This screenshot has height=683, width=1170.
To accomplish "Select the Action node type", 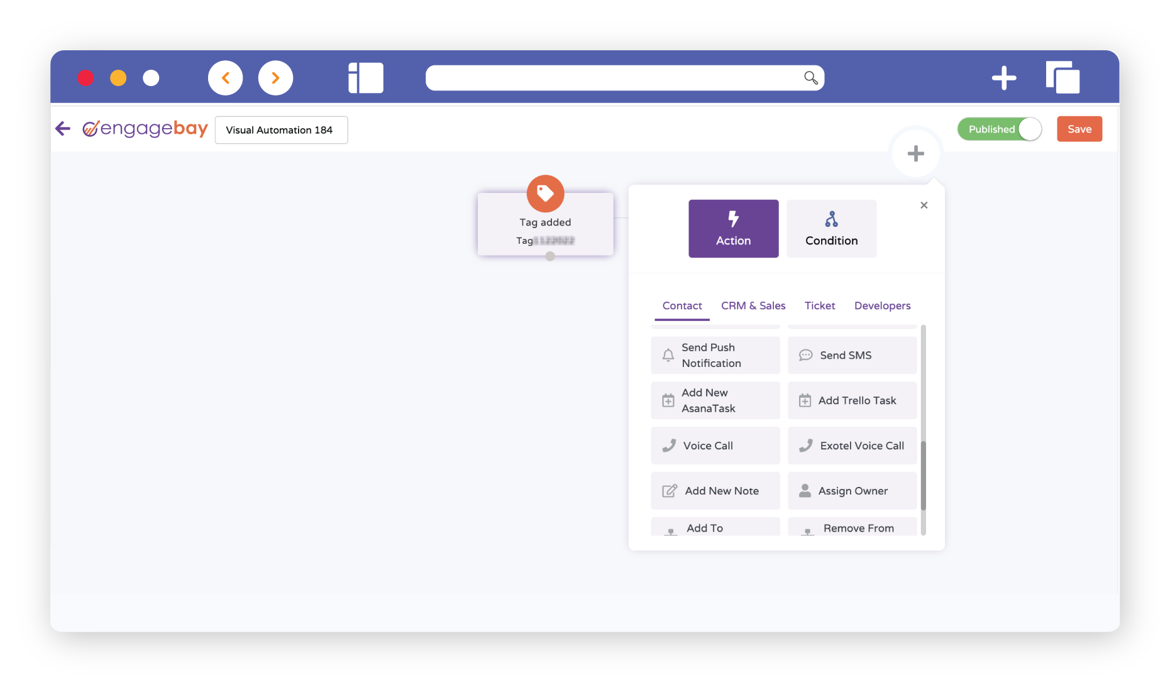I will point(733,229).
